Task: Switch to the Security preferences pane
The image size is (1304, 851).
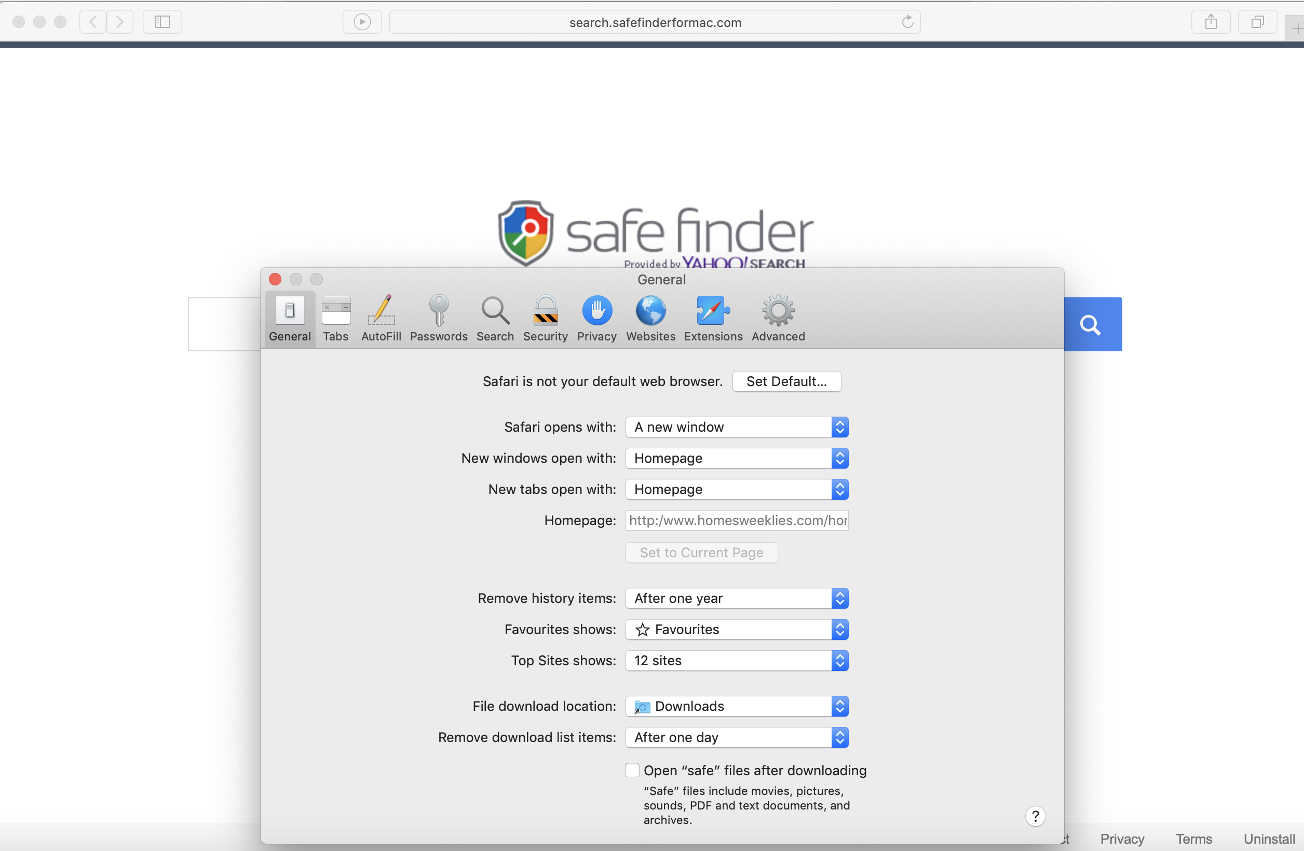Action: (x=545, y=319)
